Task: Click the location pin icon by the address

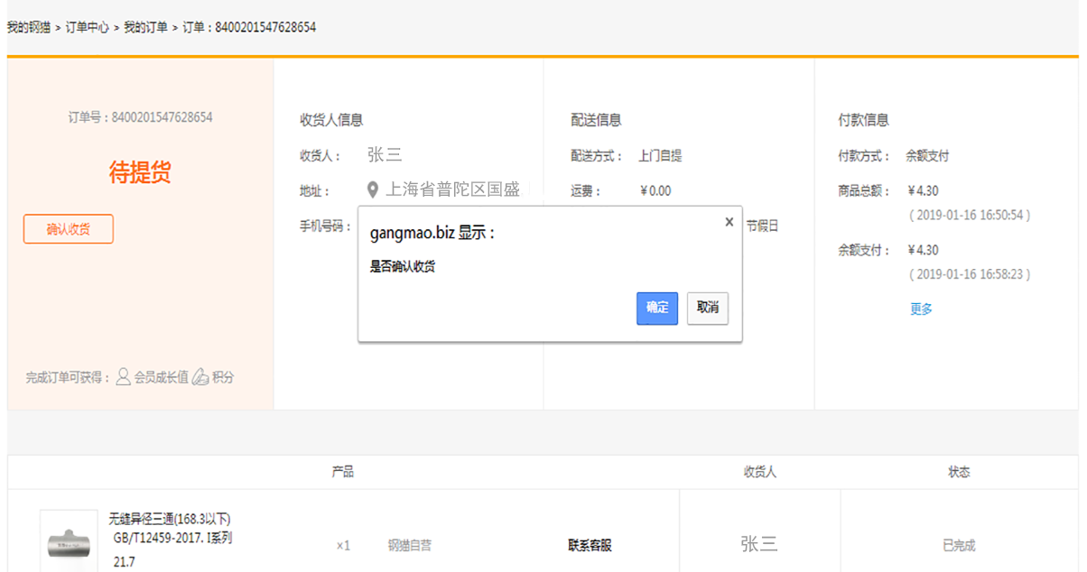Action: coord(373,189)
